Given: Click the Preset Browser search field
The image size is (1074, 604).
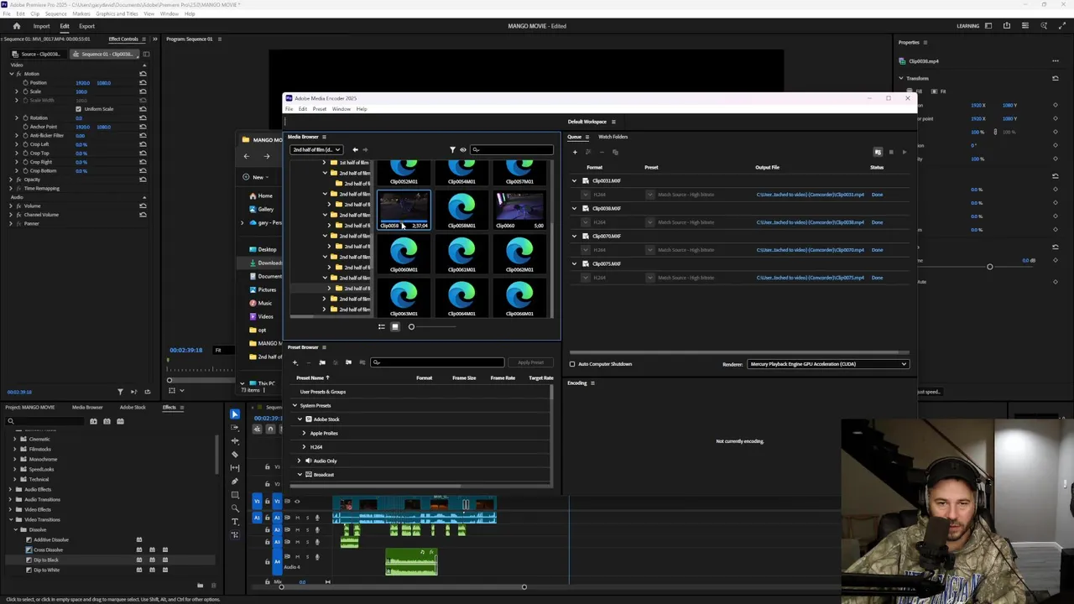Looking at the screenshot, I should point(437,362).
